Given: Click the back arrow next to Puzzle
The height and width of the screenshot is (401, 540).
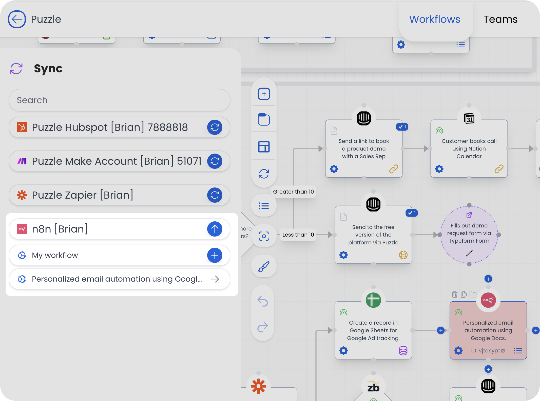Looking at the screenshot, I should tap(17, 19).
